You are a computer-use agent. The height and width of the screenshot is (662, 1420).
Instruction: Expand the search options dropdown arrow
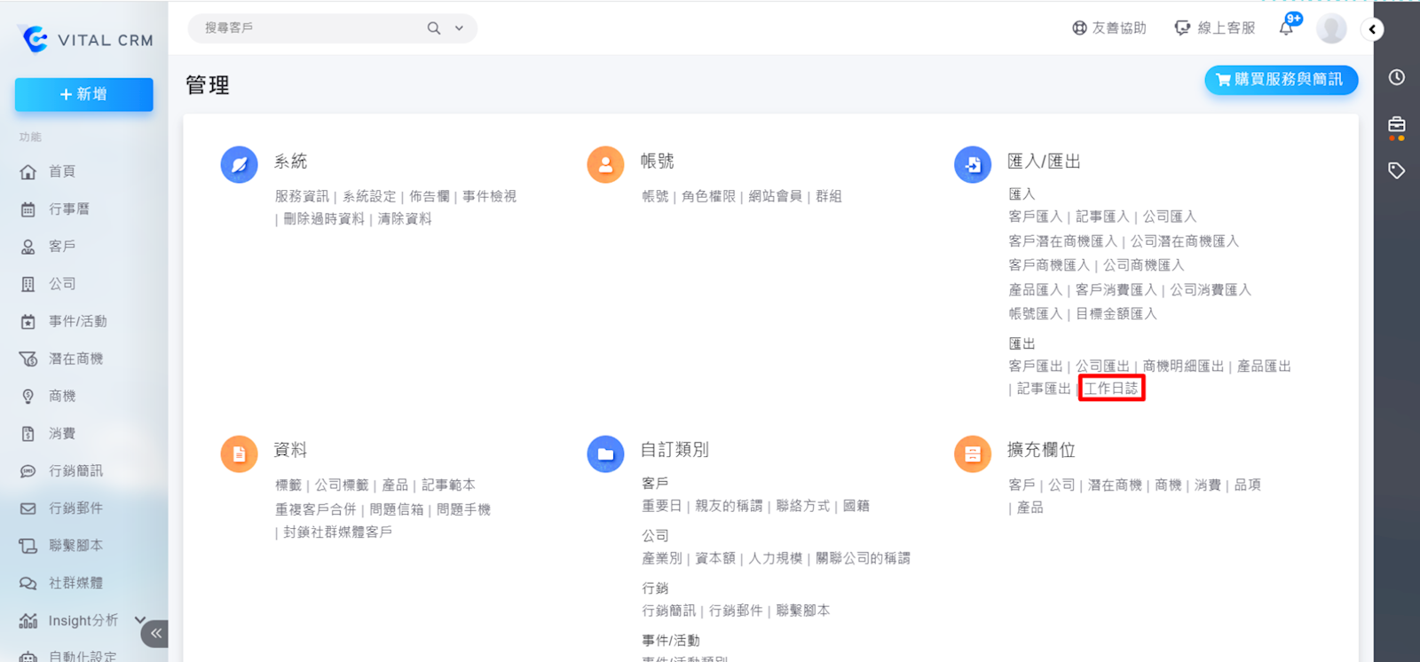(x=459, y=28)
